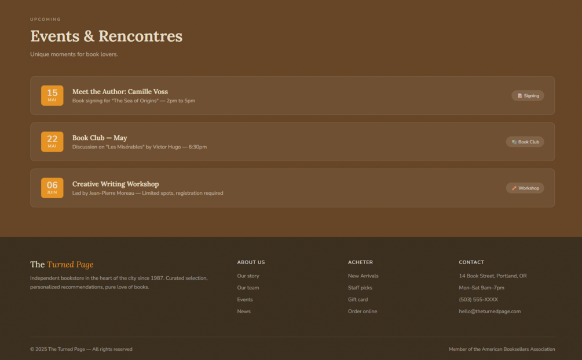This screenshot has width=582, height=360.
Task: Open the Gift card footer link
Action: tap(358, 300)
